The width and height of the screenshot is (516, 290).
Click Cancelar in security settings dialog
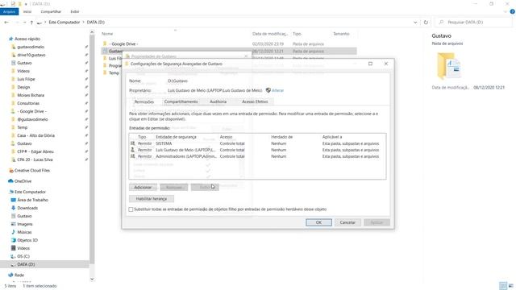[x=347, y=222]
